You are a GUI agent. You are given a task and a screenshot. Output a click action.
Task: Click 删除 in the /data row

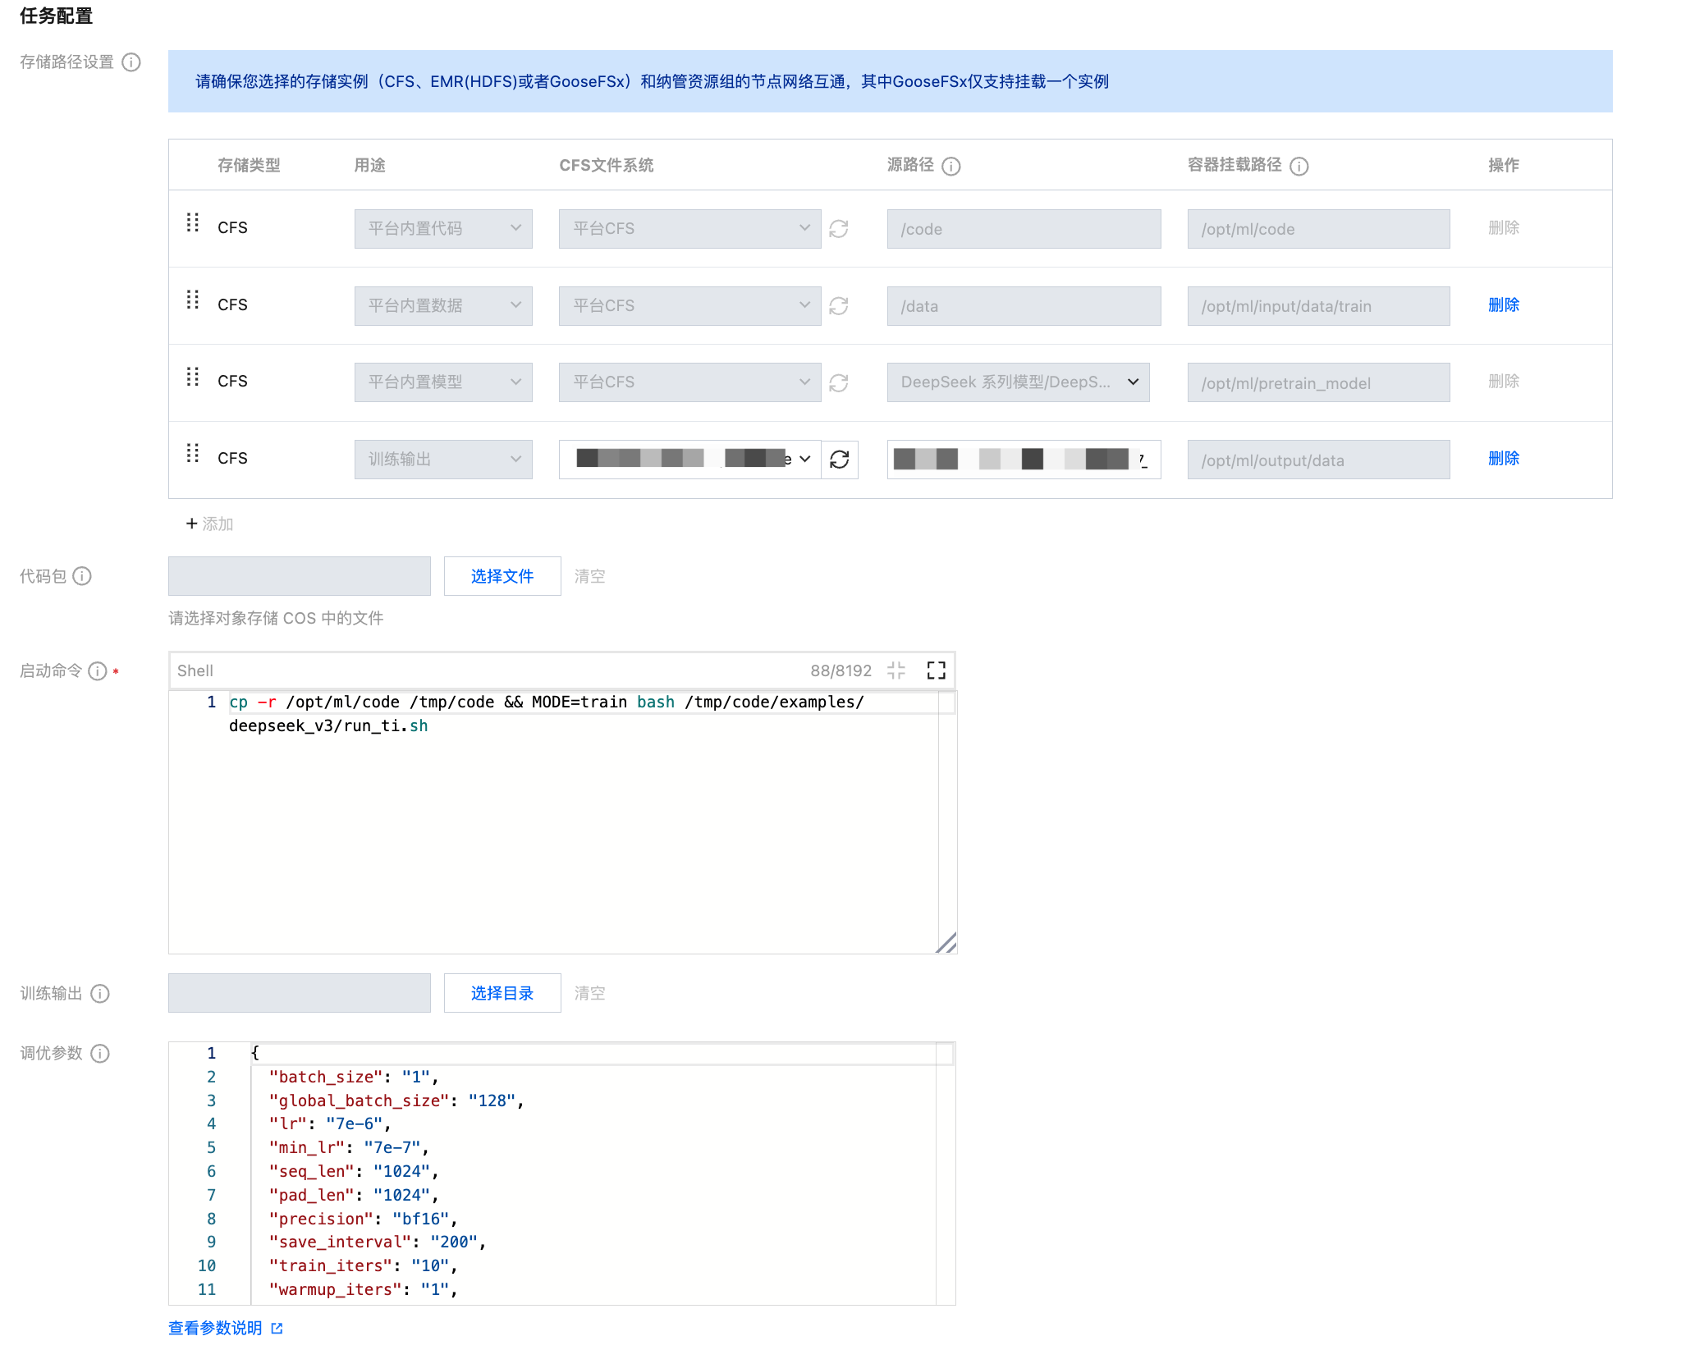[x=1504, y=305]
